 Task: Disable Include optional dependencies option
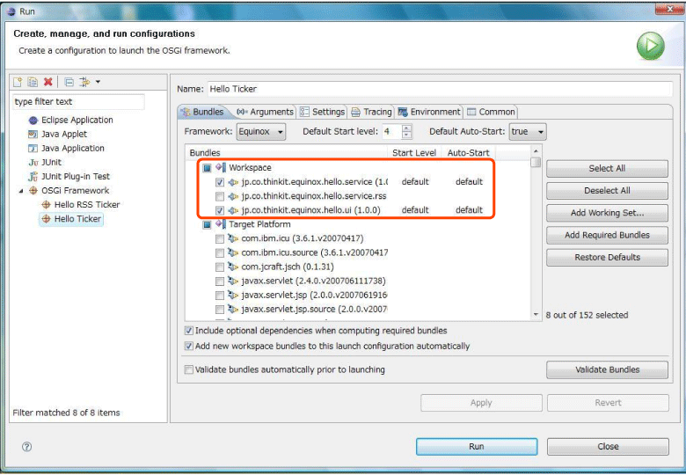[x=188, y=331]
